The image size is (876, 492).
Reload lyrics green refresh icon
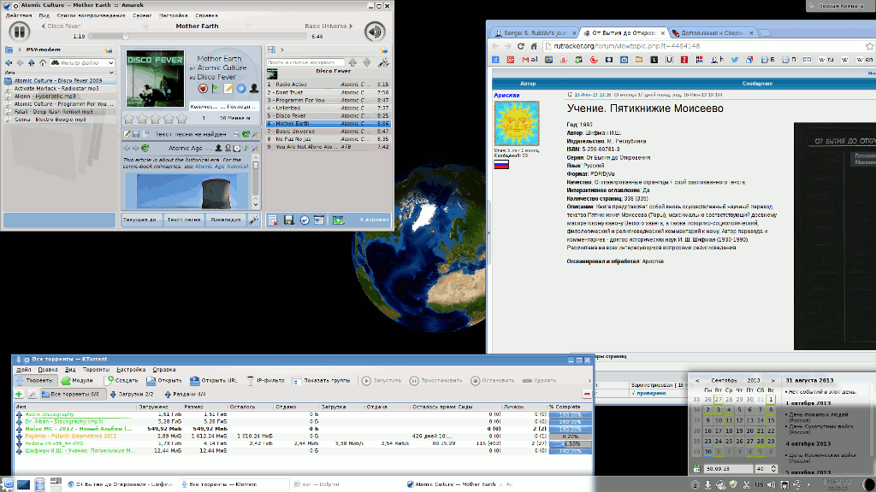[x=246, y=134]
